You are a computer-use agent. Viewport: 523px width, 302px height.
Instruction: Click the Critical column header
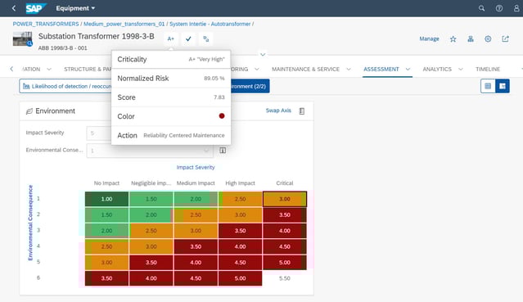click(x=285, y=183)
